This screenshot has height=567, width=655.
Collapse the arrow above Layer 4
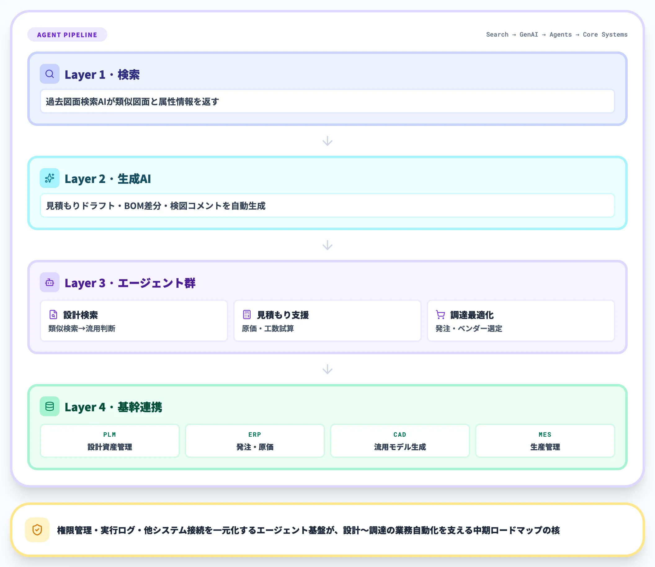327,368
